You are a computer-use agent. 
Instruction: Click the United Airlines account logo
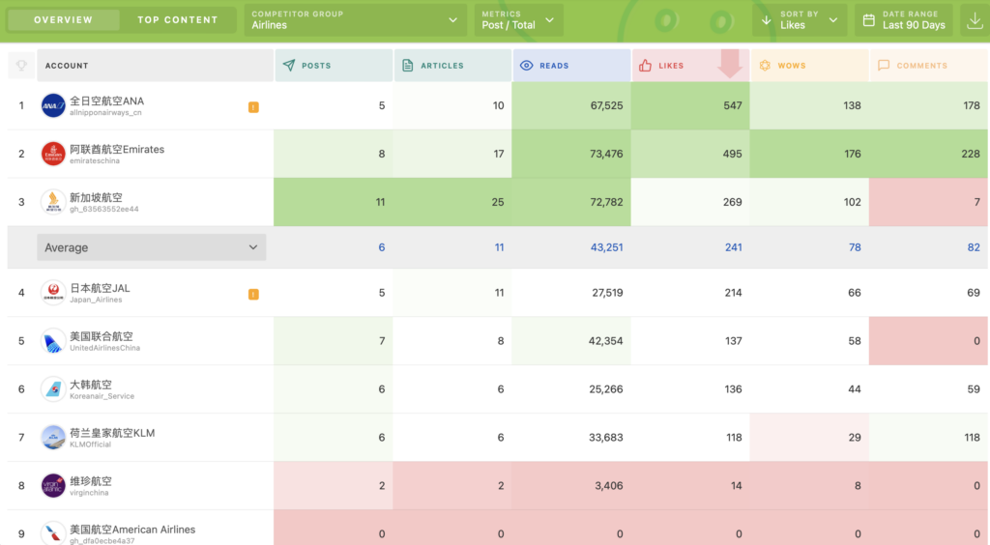pyautogui.click(x=53, y=340)
